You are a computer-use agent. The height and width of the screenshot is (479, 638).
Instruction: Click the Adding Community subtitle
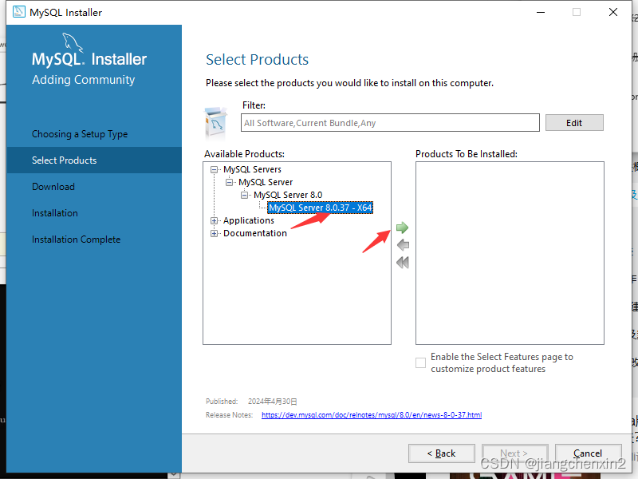(84, 79)
